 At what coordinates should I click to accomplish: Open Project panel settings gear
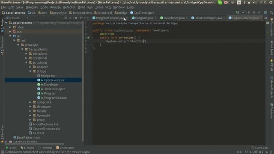pyautogui.click(x=76, y=18)
